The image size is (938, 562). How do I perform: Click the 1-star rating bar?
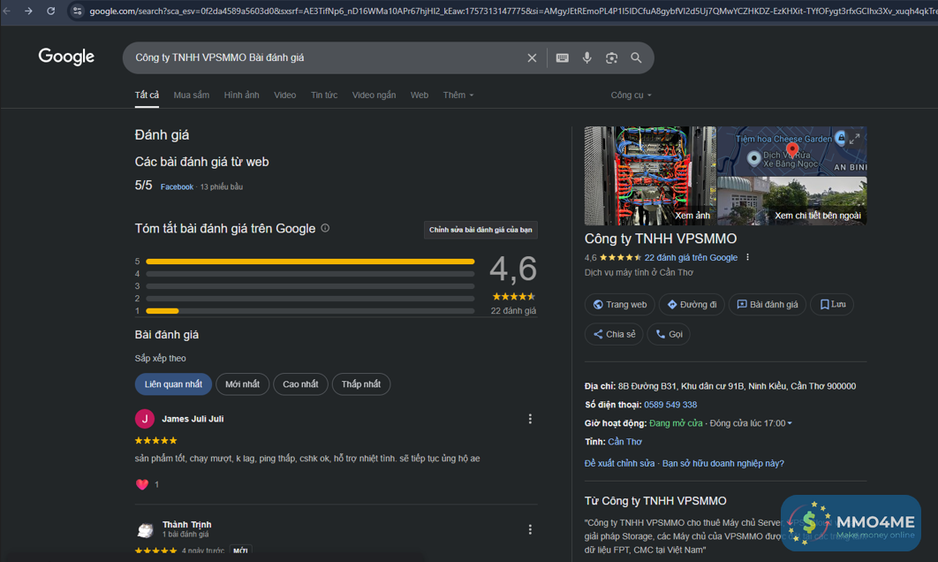coord(310,311)
